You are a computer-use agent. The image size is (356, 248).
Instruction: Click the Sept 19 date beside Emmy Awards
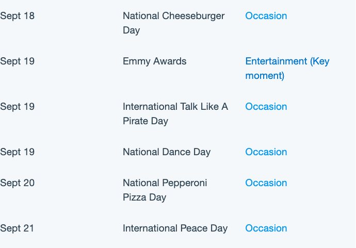[x=17, y=61]
